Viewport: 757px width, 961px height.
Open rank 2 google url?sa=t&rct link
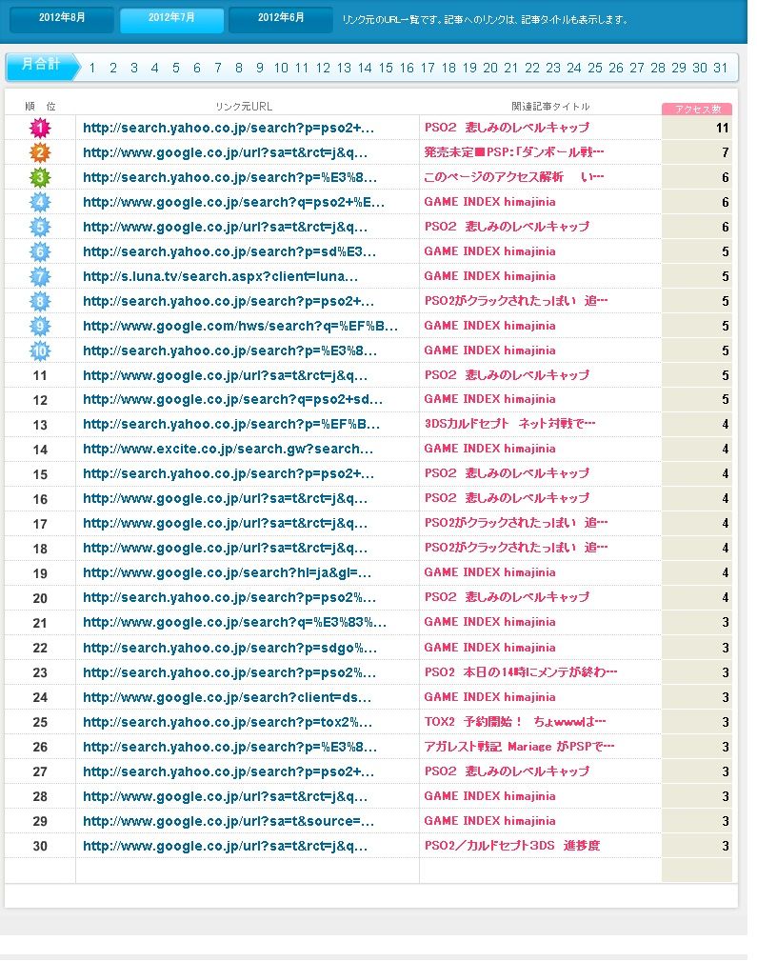coord(225,152)
